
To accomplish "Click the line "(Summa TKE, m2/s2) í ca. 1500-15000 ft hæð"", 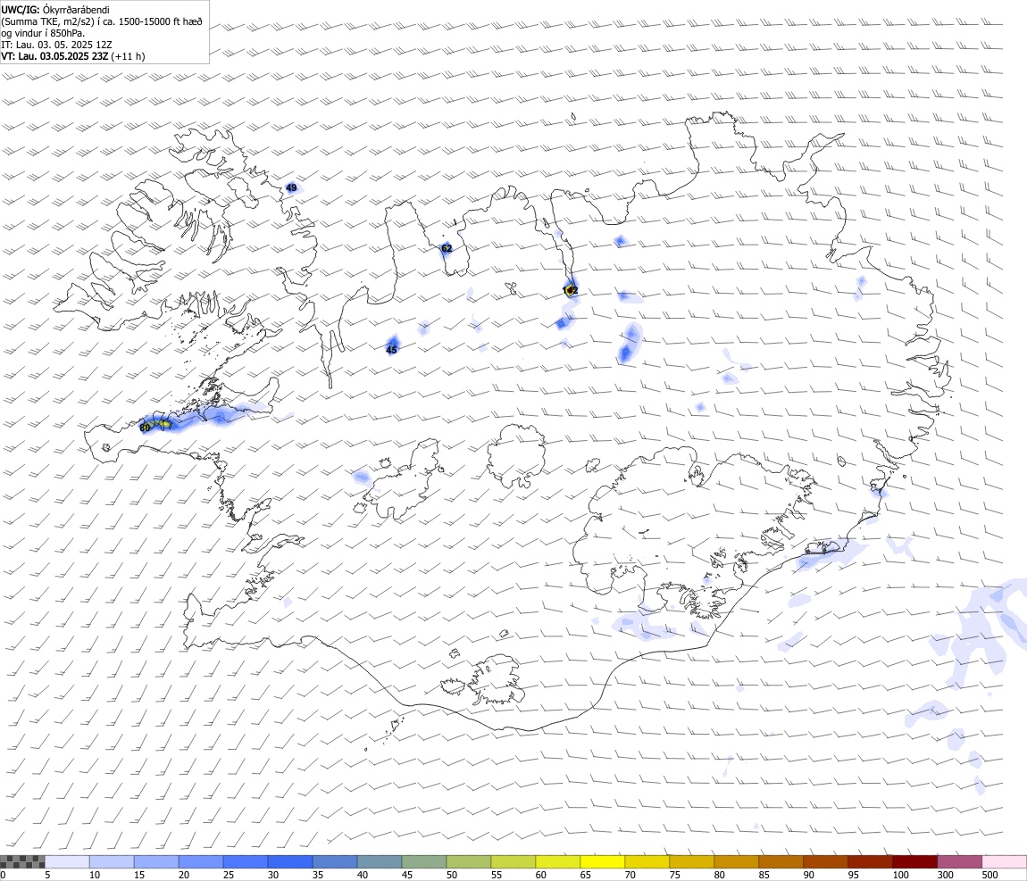I will 102,21.
